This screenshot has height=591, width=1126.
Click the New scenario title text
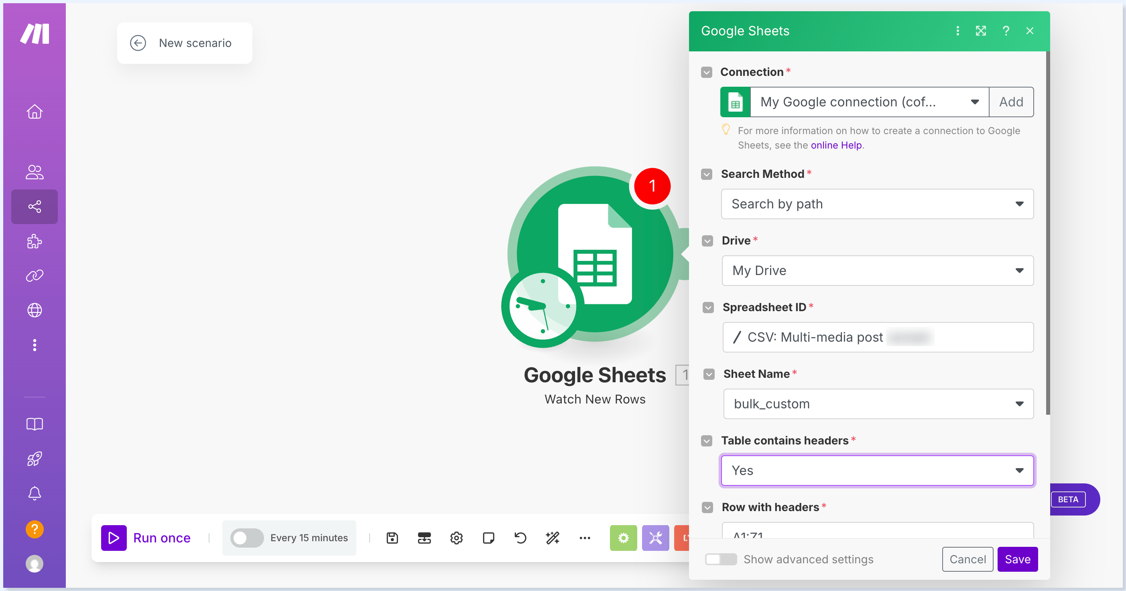(x=195, y=43)
